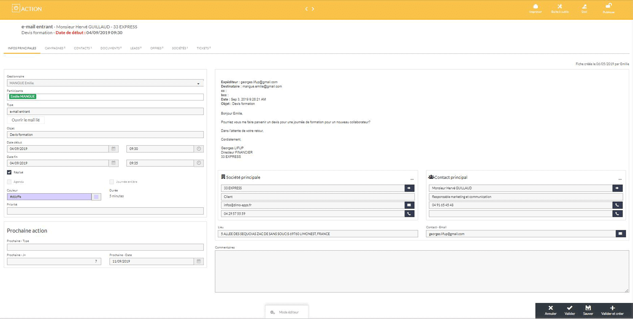Expand the Gestionnaire dropdown
Image resolution: width=633 pixels, height=319 pixels.
(x=198, y=84)
